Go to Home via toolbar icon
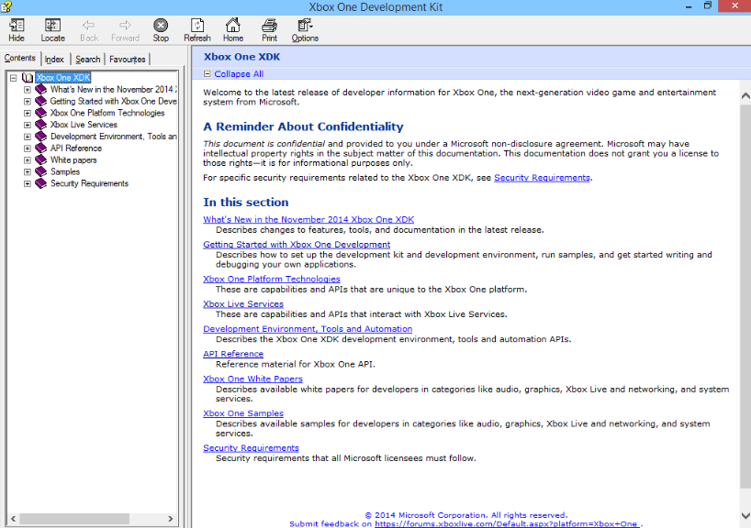Screen dimensions: 751x528 pos(233,26)
